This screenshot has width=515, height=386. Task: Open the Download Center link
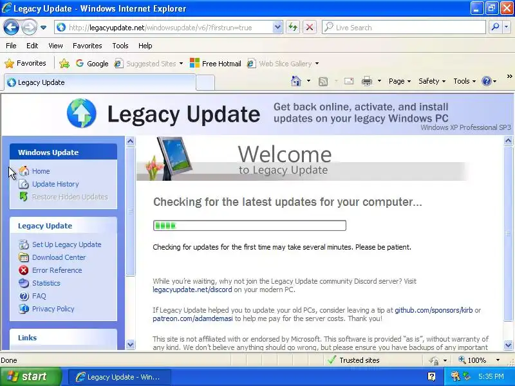tap(59, 257)
